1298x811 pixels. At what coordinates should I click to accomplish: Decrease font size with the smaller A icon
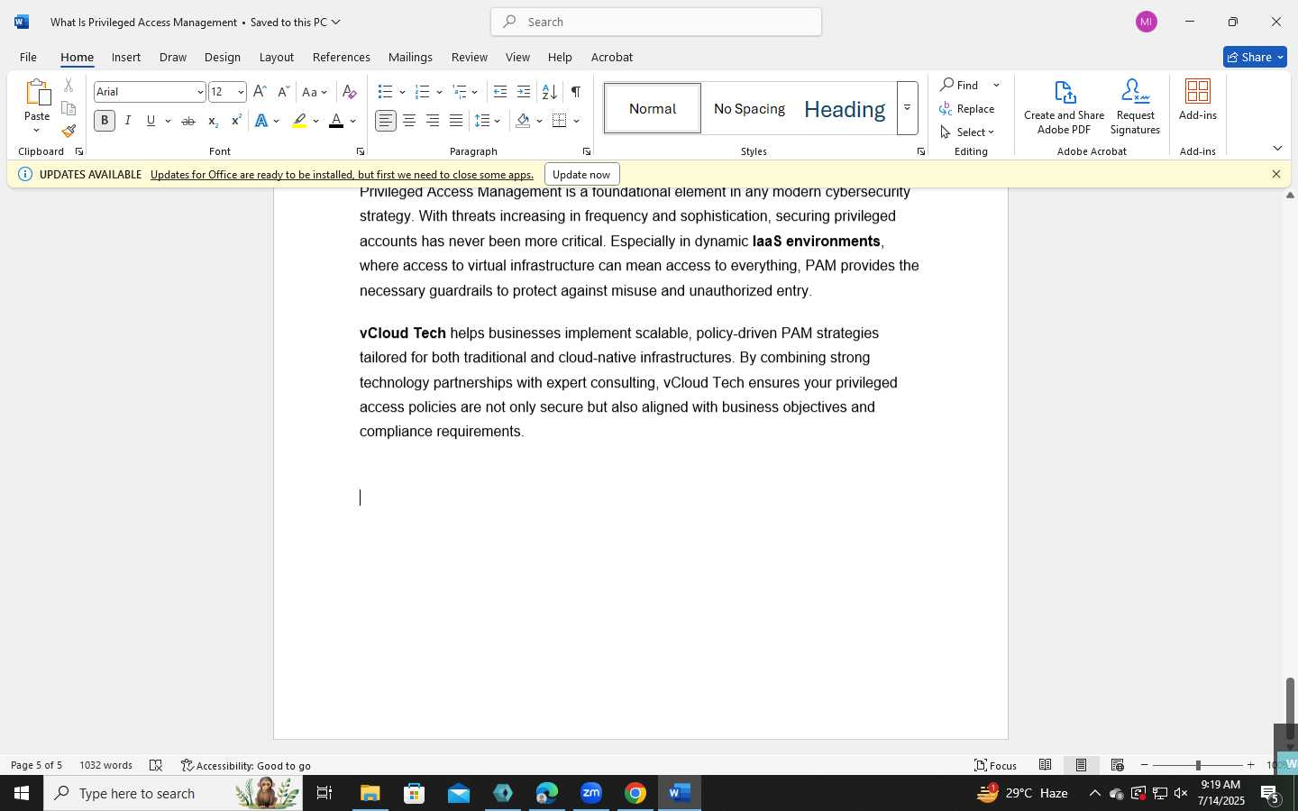[283, 92]
